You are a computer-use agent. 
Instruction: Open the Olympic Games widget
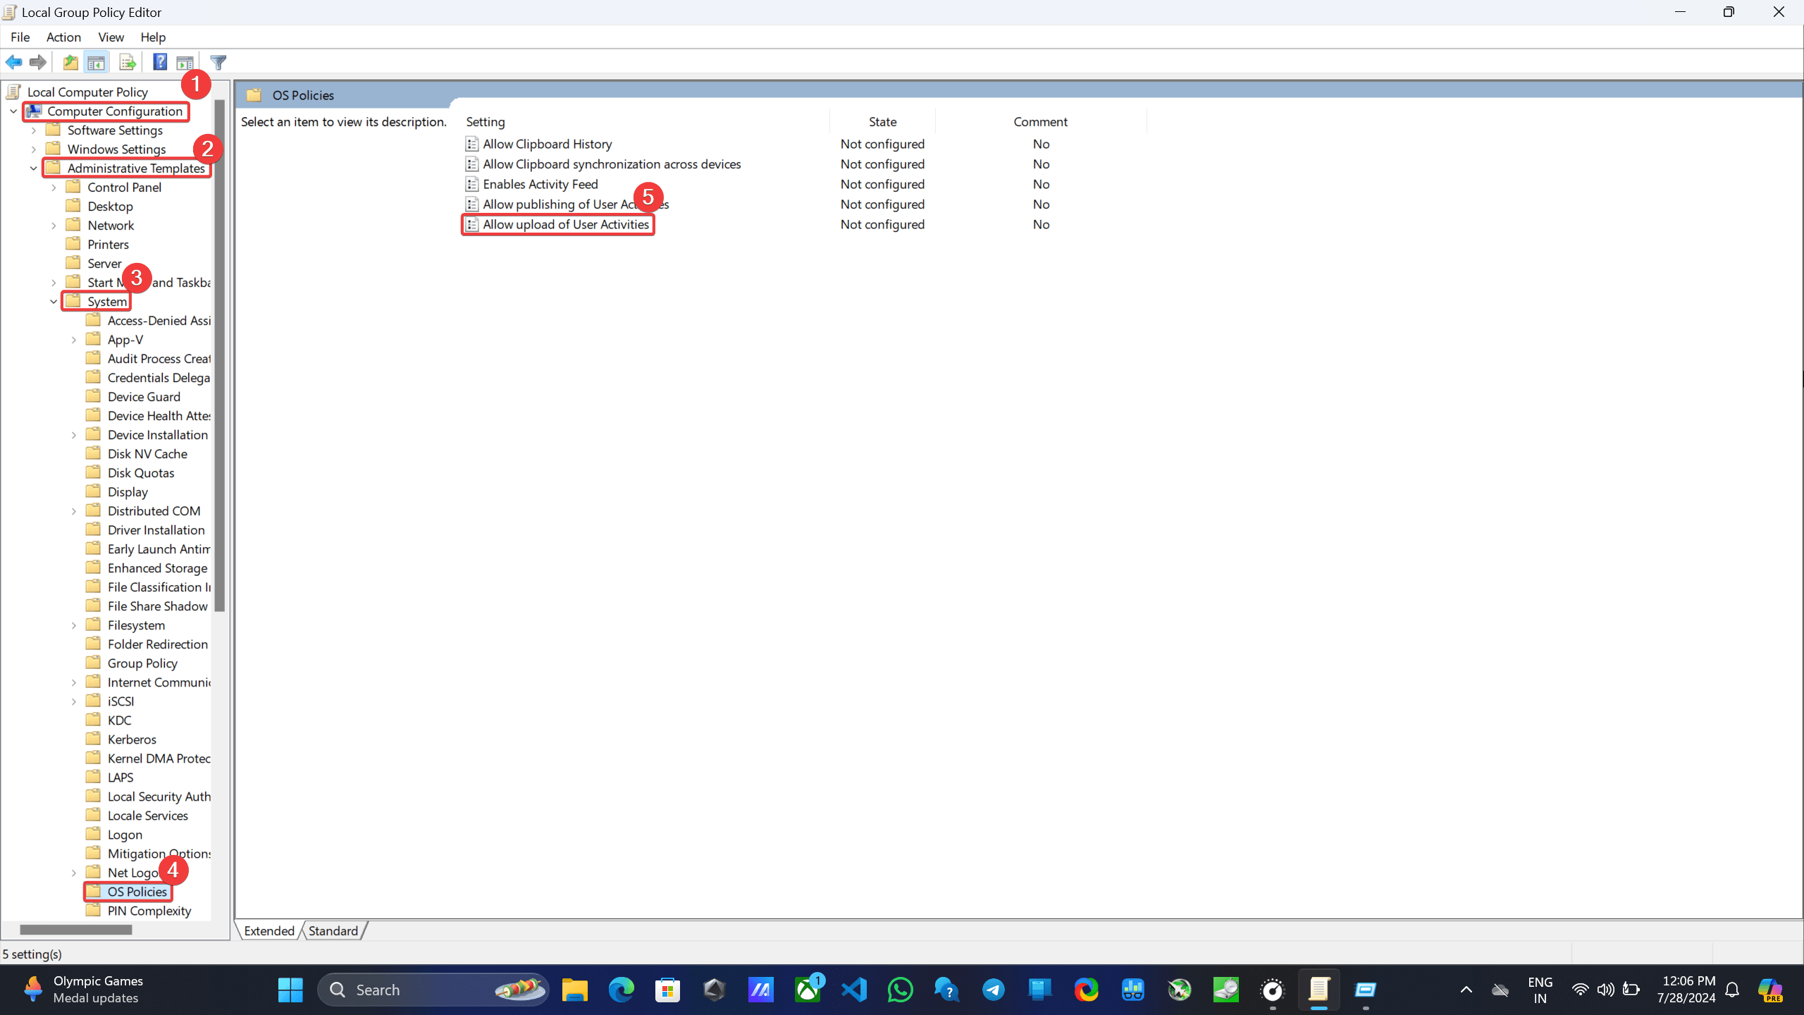pyautogui.click(x=83, y=990)
